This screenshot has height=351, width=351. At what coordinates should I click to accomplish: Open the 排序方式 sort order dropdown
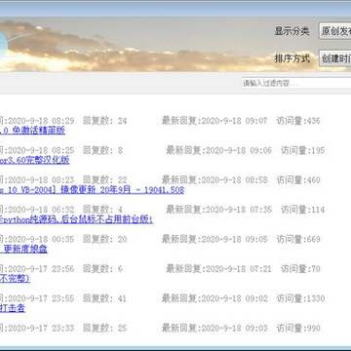click(x=335, y=58)
